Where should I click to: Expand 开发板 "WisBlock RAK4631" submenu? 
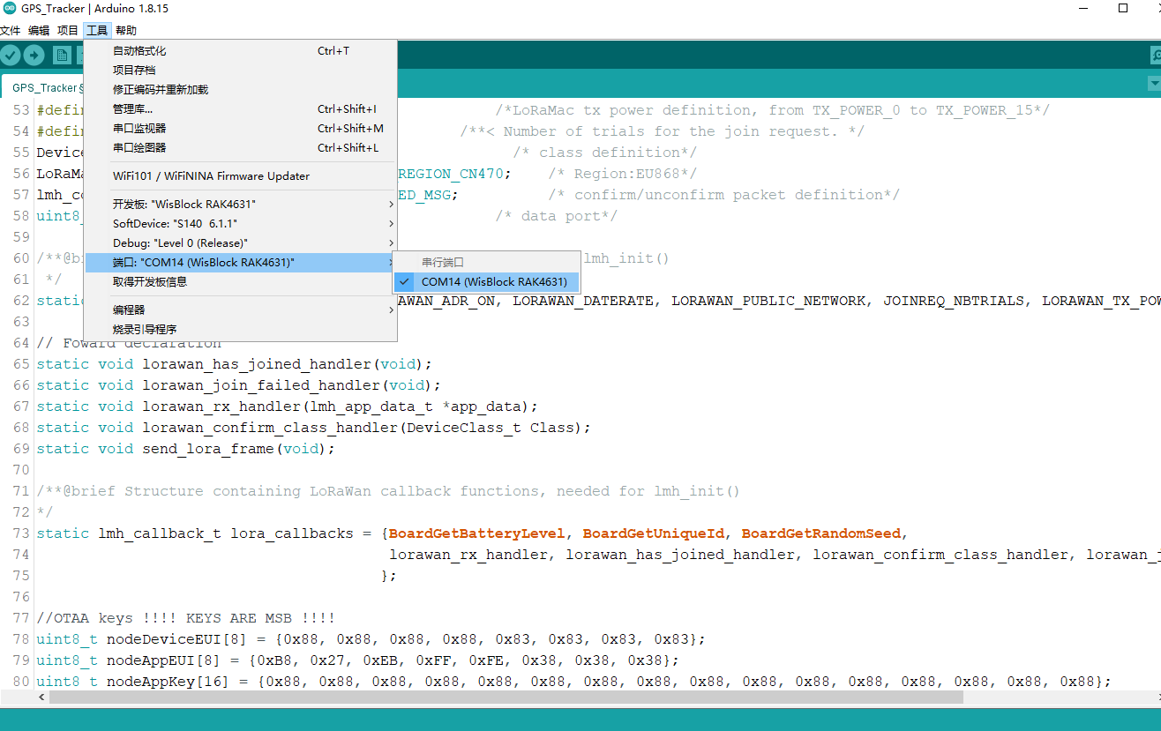tap(241, 205)
